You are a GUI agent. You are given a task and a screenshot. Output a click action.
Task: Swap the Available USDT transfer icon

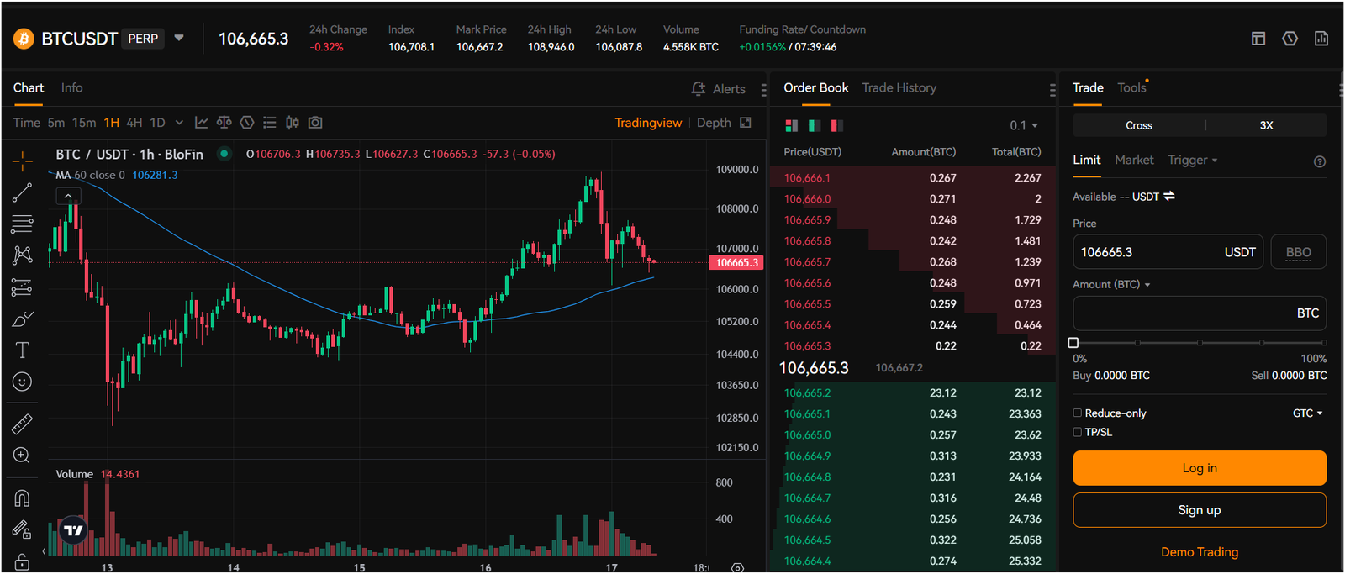1169,196
